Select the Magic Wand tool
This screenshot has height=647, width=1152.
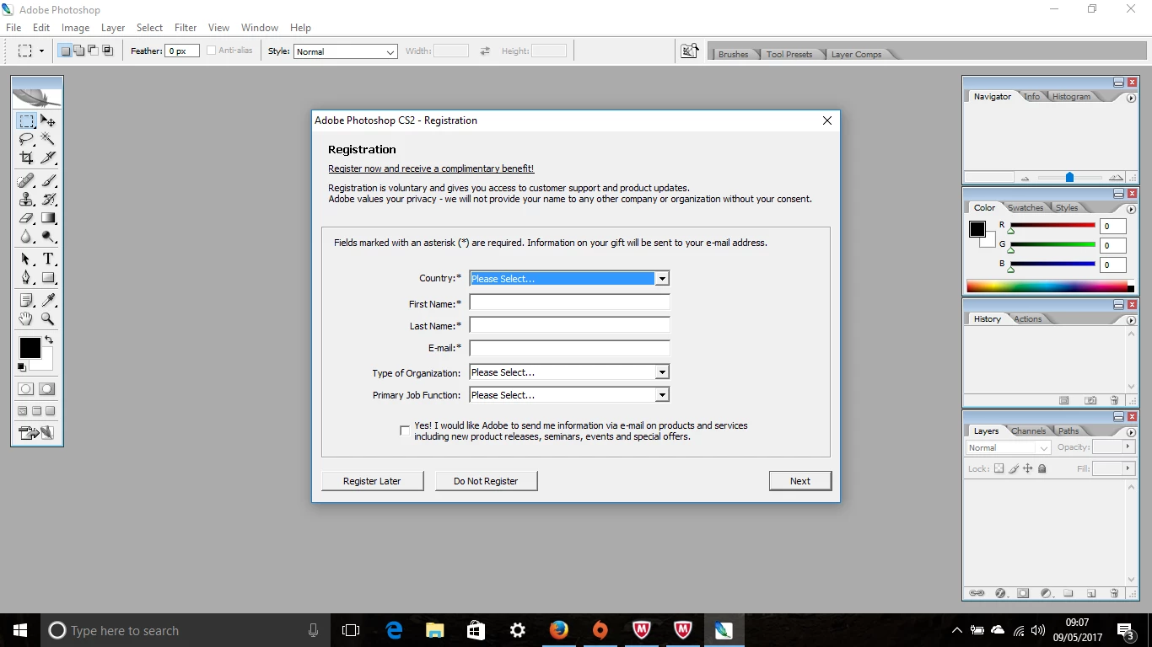pyautogui.click(x=48, y=139)
